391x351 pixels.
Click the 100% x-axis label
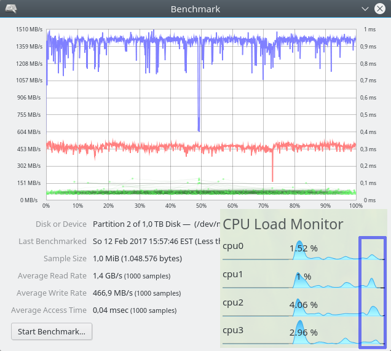click(356, 206)
